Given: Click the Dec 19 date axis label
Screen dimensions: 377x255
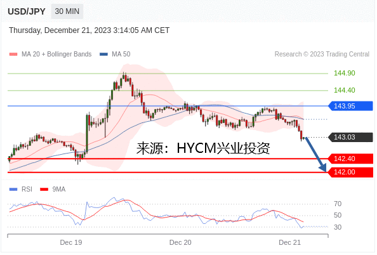Looking at the screenshot, I should [x=71, y=242].
